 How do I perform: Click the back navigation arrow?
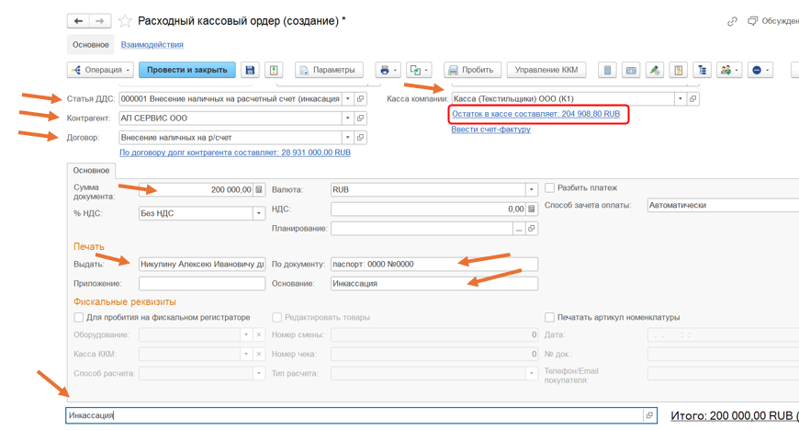79,21
